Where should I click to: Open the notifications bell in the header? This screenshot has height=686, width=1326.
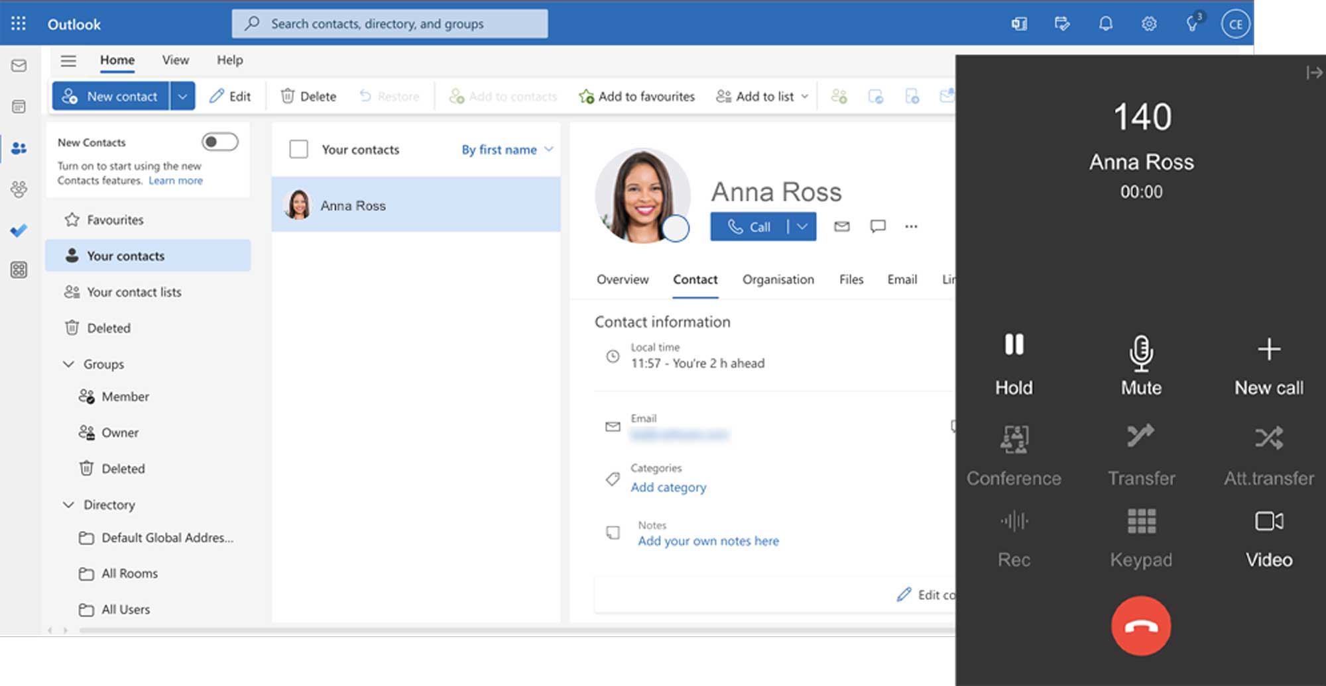(x=1105, y=24)
